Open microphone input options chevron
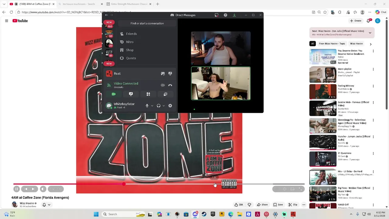 [x=152, y=106]
